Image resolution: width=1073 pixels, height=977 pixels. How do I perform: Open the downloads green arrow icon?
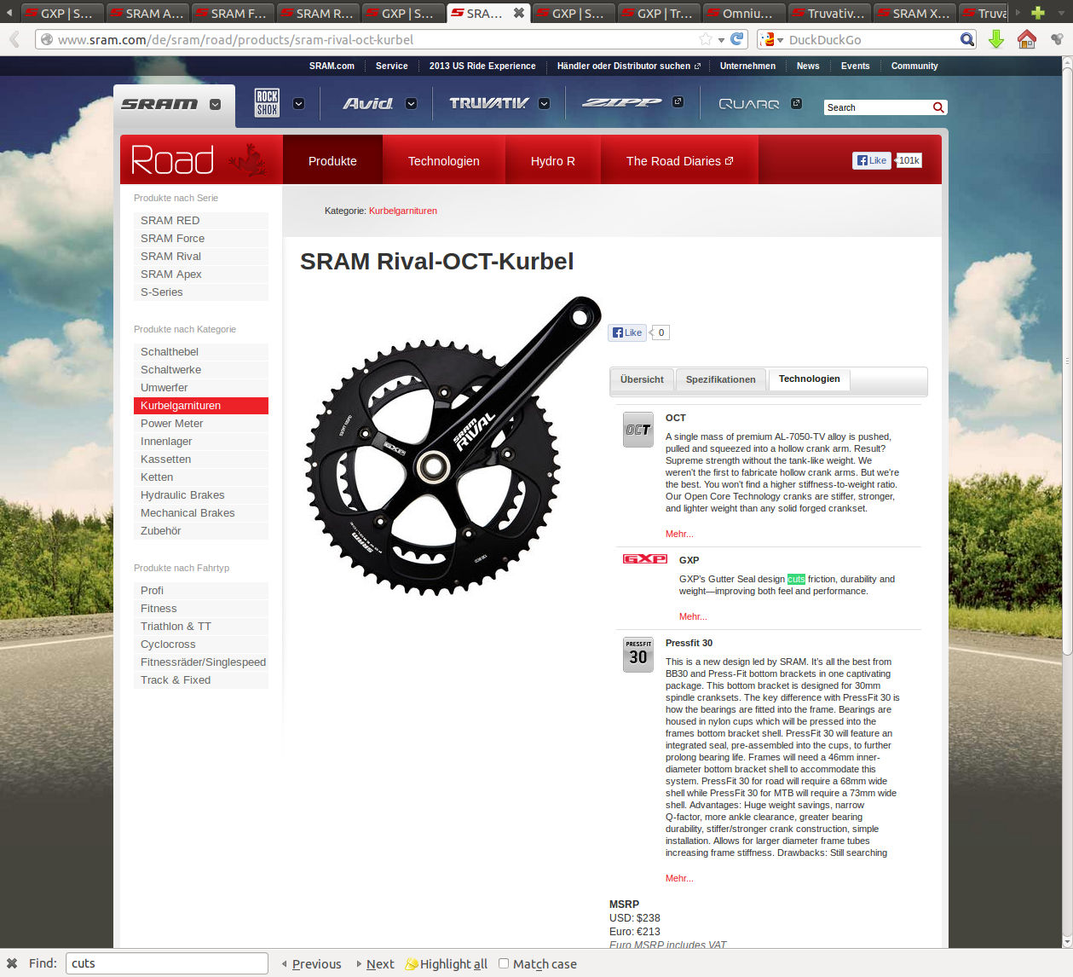point(995,39)
